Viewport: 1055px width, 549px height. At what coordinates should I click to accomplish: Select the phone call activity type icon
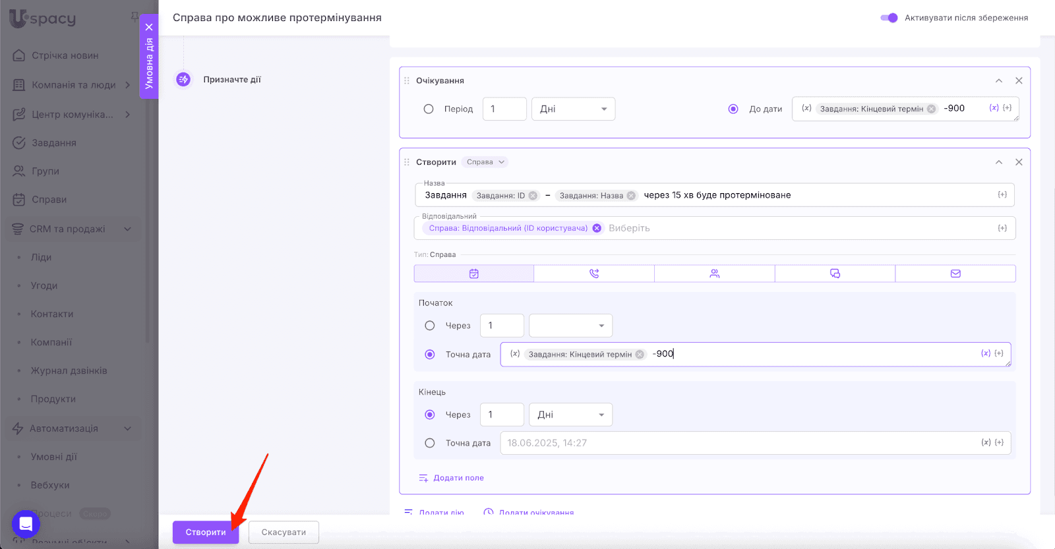pyautogui.click(x=594, y=274)
